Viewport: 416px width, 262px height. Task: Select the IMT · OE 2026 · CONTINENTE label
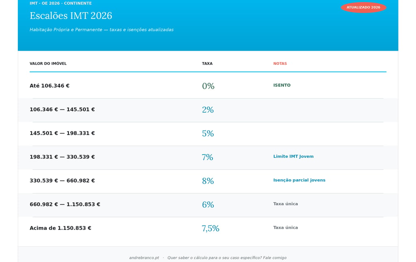[x=61, y=3]
